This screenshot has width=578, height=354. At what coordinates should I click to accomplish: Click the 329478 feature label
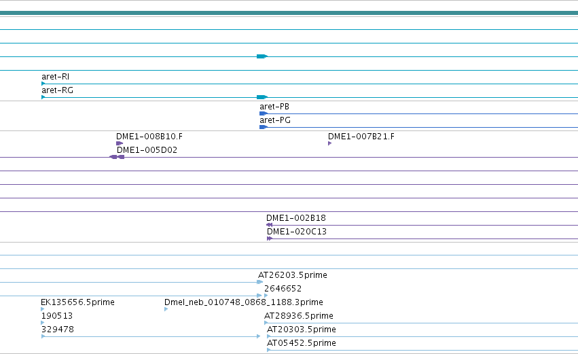[58, 330]
